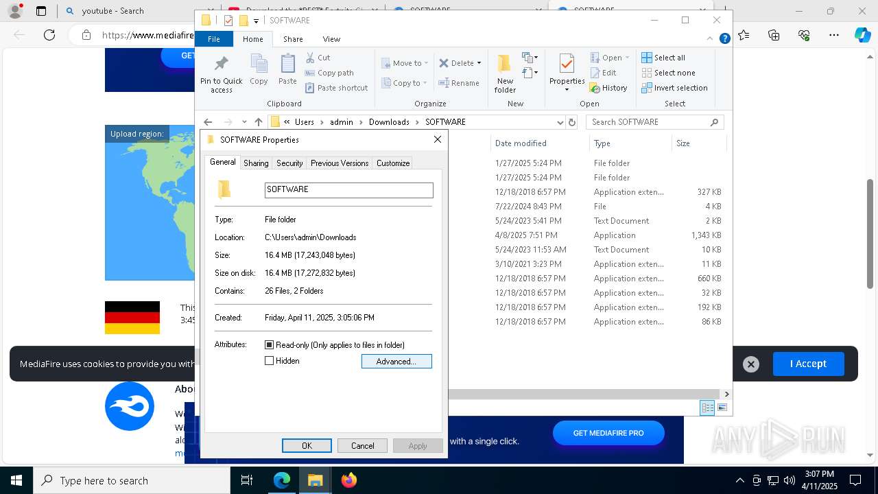Switch to details view layout icon

click(x=707, y=408)
